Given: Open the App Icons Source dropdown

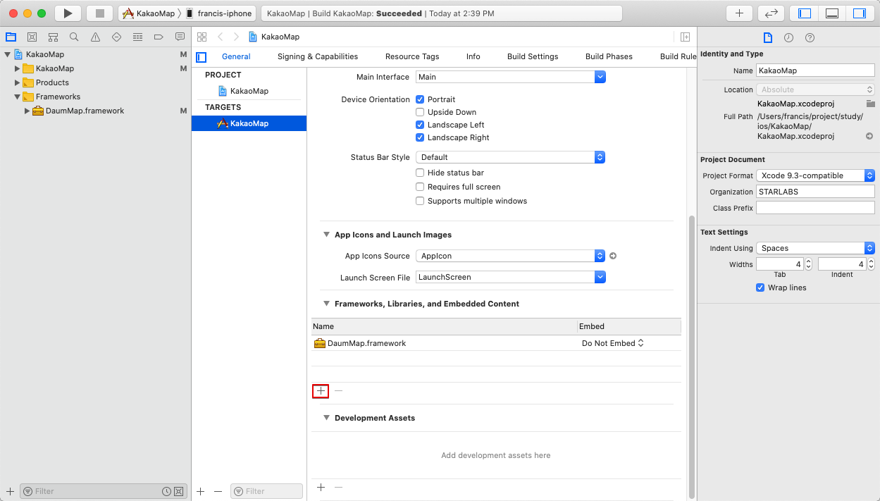Looking at the screenshot, I should click(x=510, y=256).
